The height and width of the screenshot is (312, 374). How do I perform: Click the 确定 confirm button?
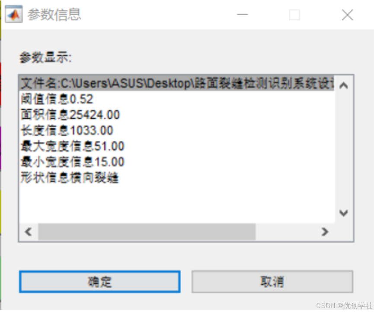click(100, 282)
